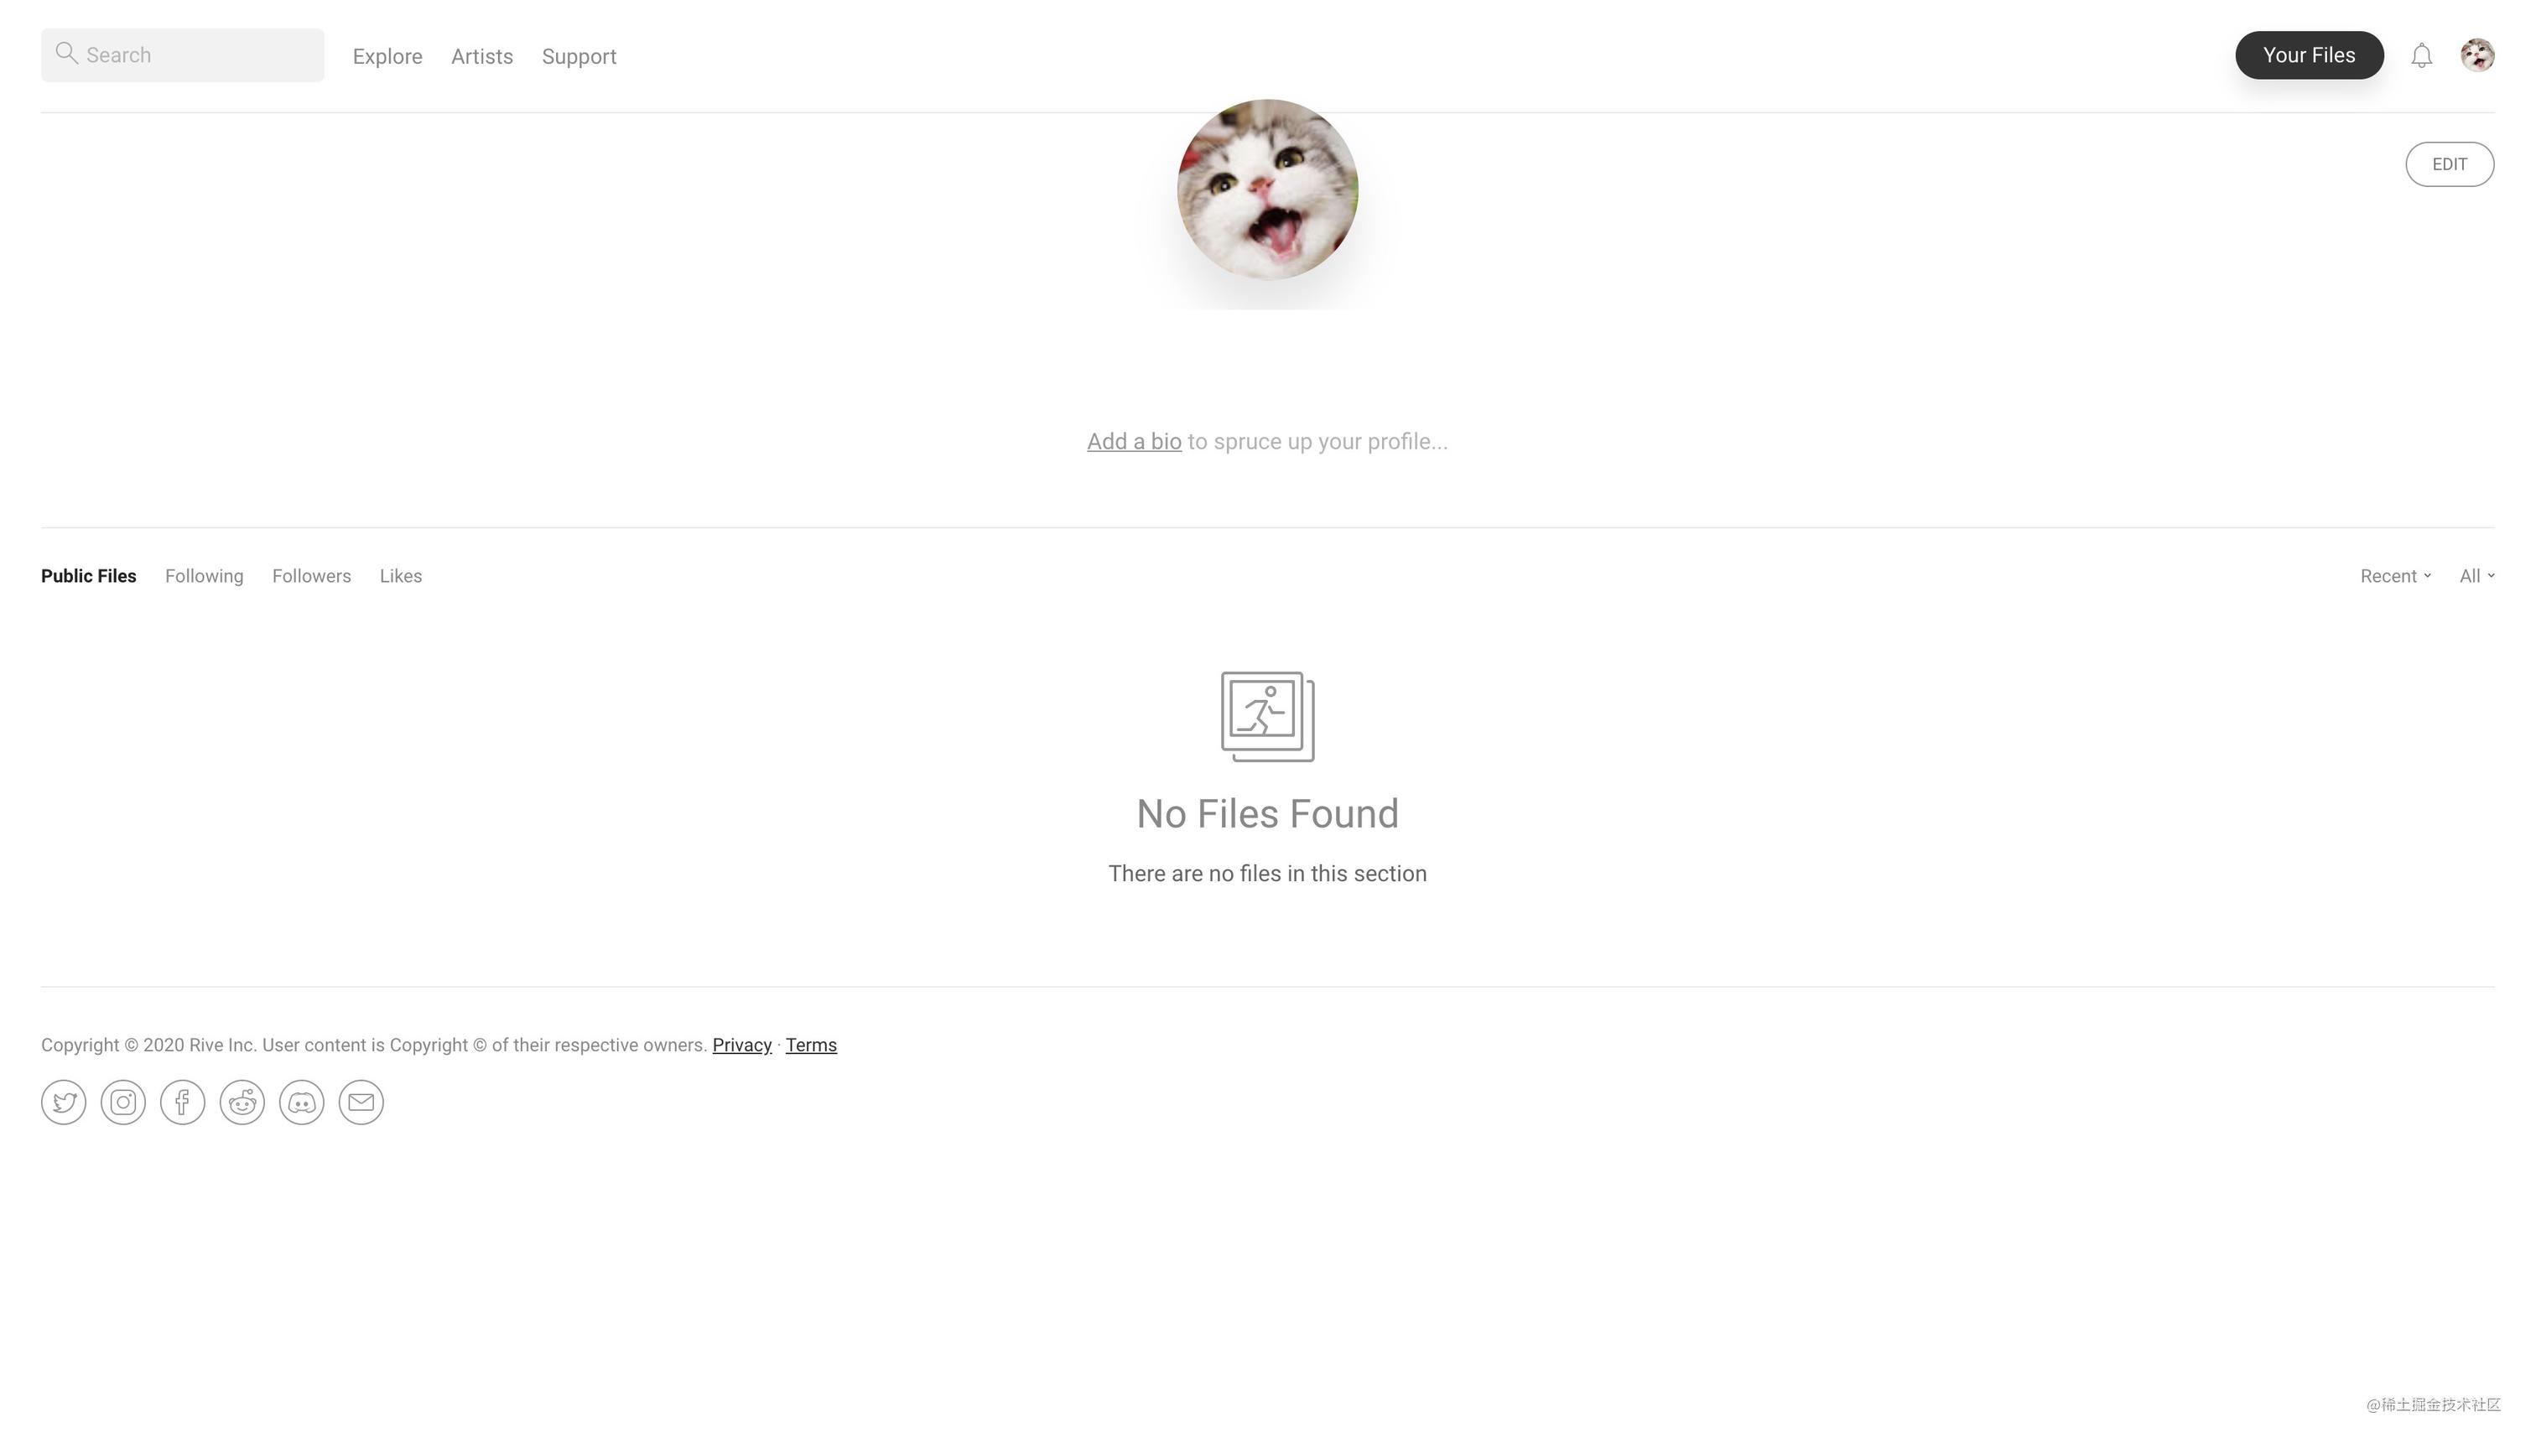
Task: Expand the All filter dropdown
Action: 2476,576
